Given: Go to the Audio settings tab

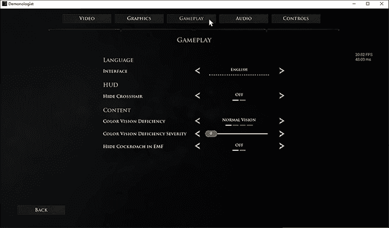Looking at the screenshot, I should point(244,18).
